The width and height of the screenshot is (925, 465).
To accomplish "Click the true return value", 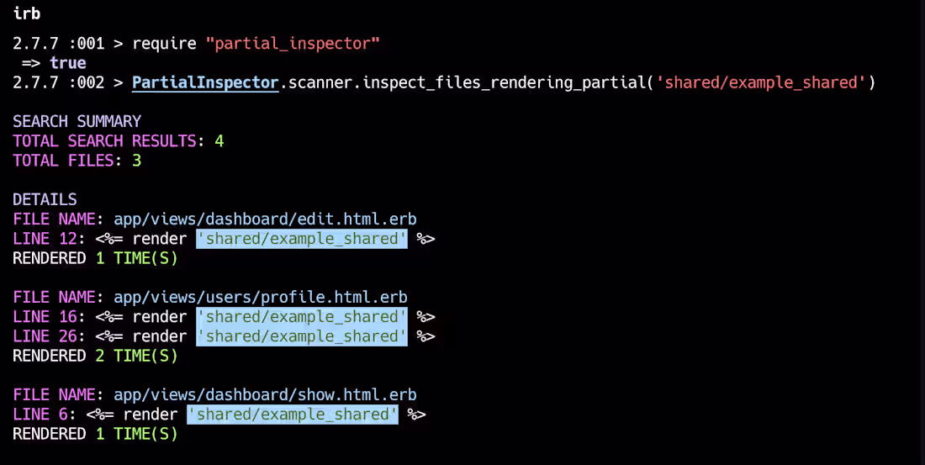I will click(68, 63).
